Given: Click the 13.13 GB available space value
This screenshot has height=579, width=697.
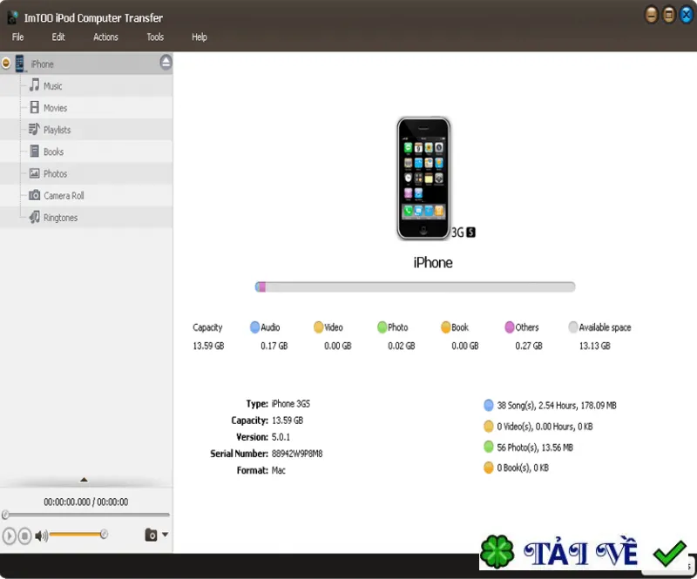Looking at the screenshot, I should pos(595,347).
